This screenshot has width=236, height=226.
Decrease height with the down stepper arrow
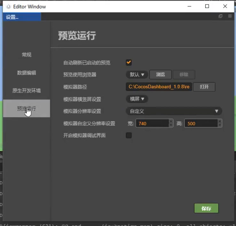point(220,125)
